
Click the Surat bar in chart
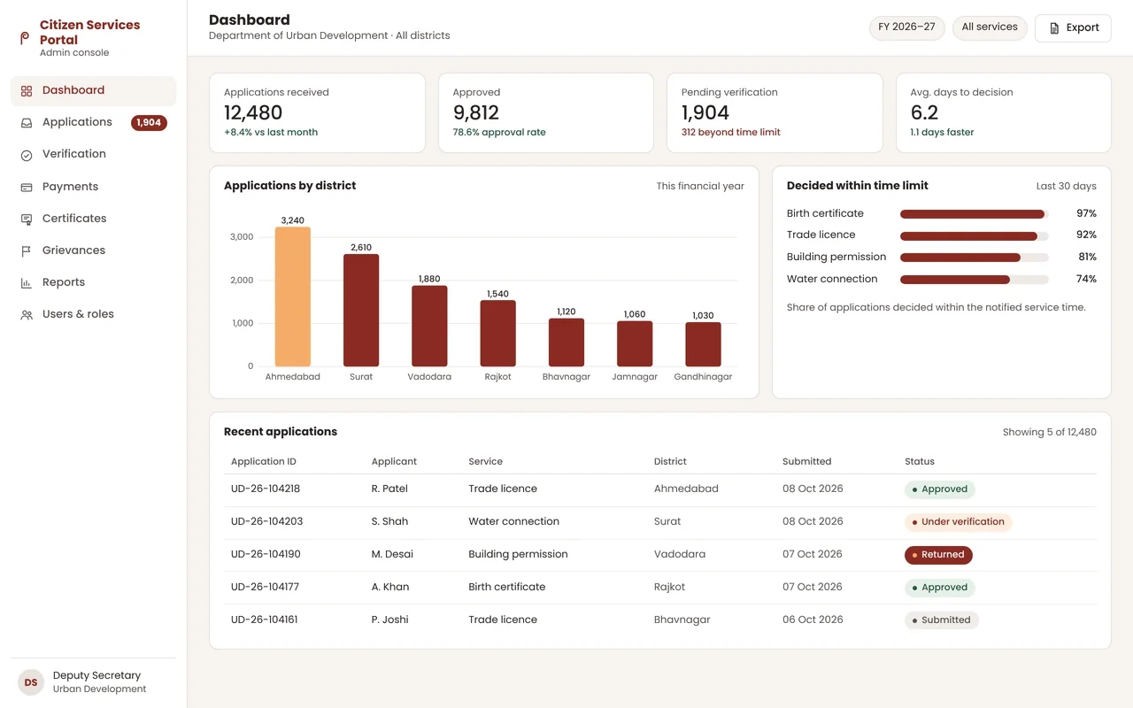361,311
